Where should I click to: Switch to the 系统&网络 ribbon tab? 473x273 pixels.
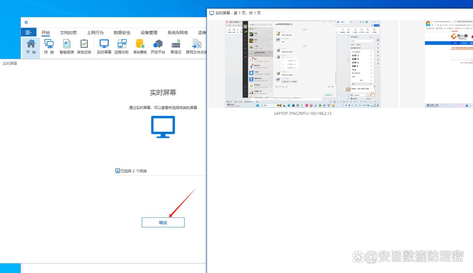tap(177, 32)
